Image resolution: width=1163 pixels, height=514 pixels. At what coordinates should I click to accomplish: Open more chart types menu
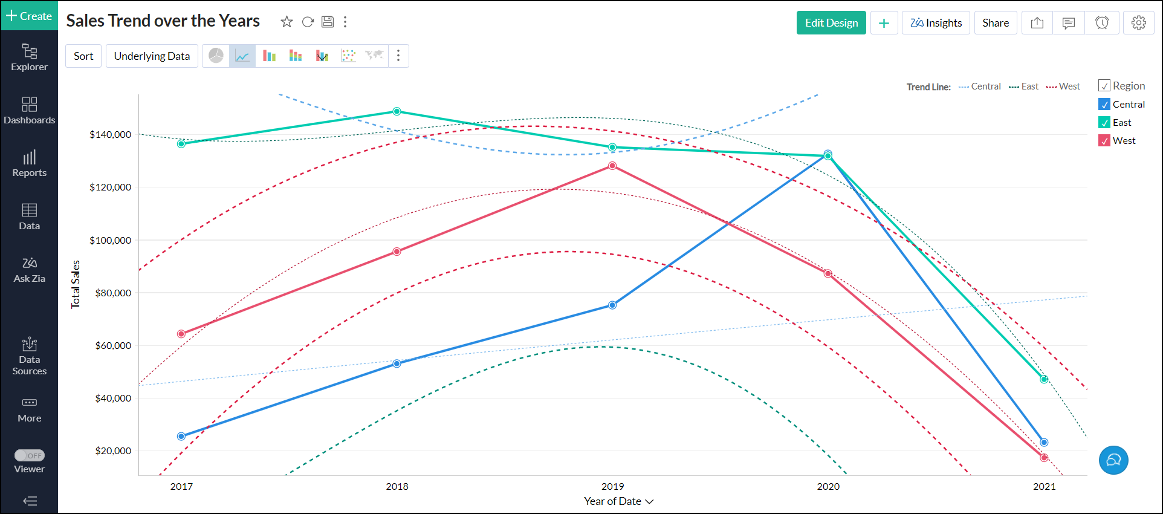[x=398, y=56]
